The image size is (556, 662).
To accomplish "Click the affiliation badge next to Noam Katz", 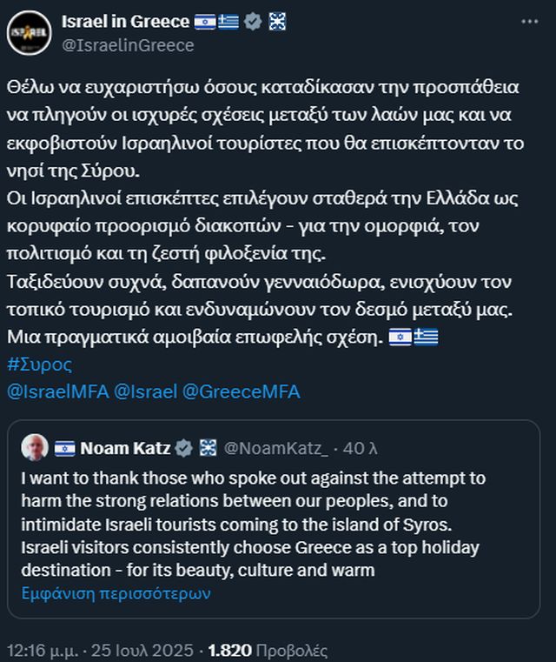I will click(208, 448).
